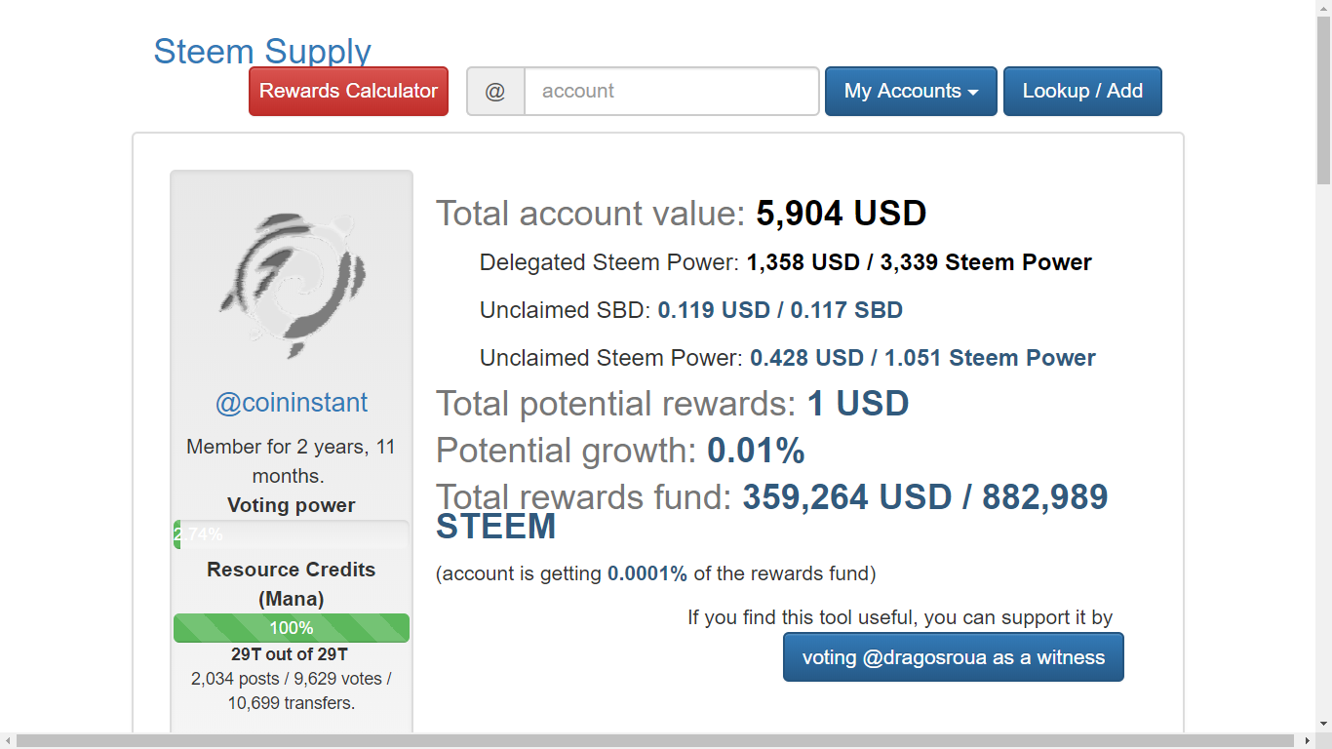Click the account name input field
The image size is (1332, 749).
(672, 92)
